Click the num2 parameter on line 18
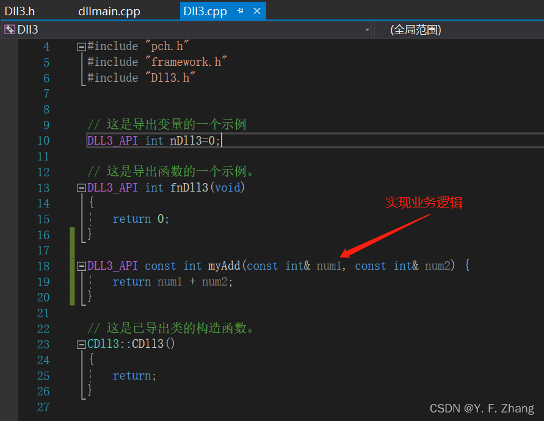Image resolution: width=544 pixels, height=421 pixels. [x=438, y=265]
